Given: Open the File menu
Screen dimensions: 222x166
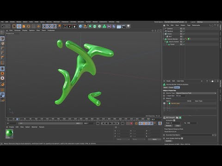Looking at the screenshot, I should 2,22.
